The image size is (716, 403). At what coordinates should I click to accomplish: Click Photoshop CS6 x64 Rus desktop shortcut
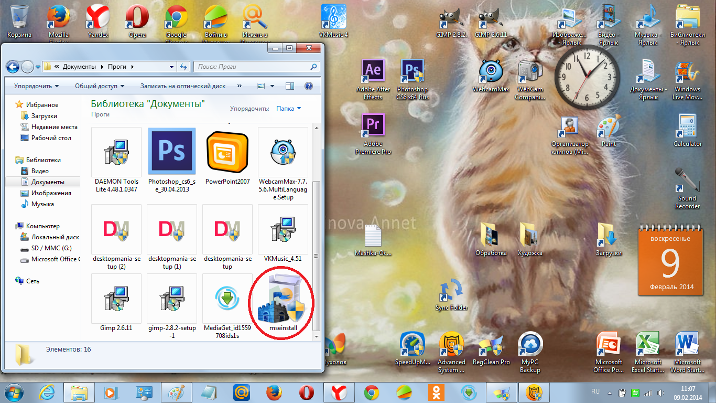413,79
